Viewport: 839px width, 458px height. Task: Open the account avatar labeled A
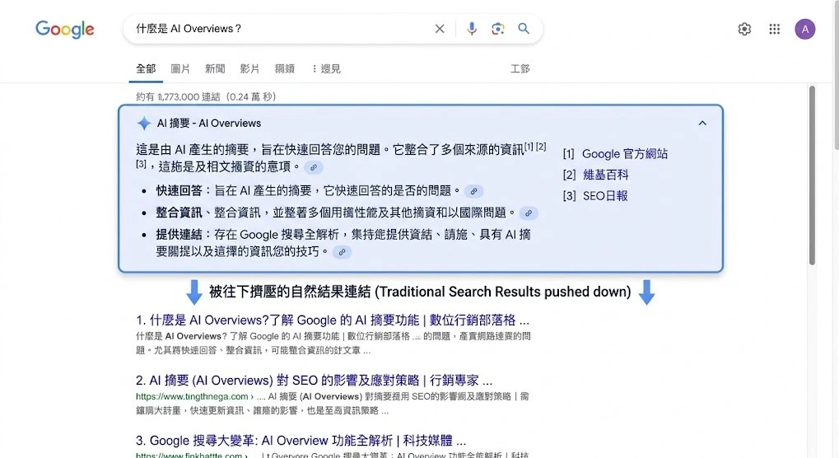point(804,29)
